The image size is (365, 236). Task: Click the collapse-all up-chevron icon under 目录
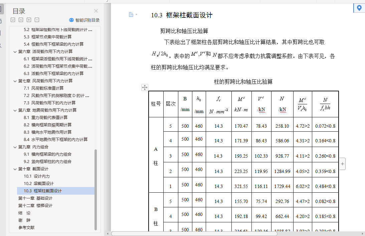[21, 20]
